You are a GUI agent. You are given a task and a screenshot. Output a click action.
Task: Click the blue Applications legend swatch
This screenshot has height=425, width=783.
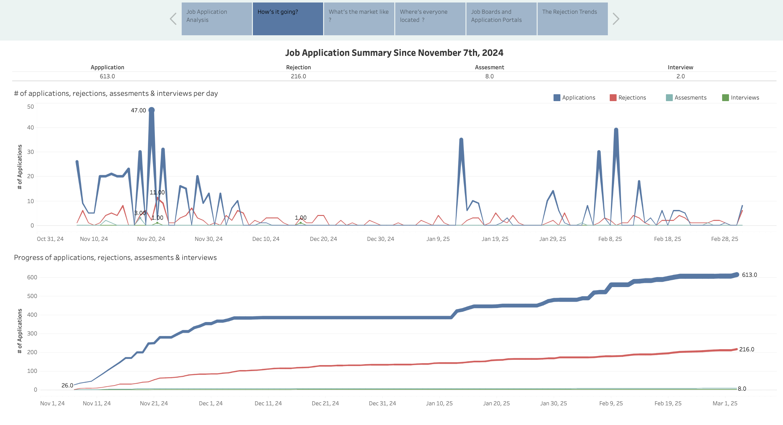tap(557, 98)
